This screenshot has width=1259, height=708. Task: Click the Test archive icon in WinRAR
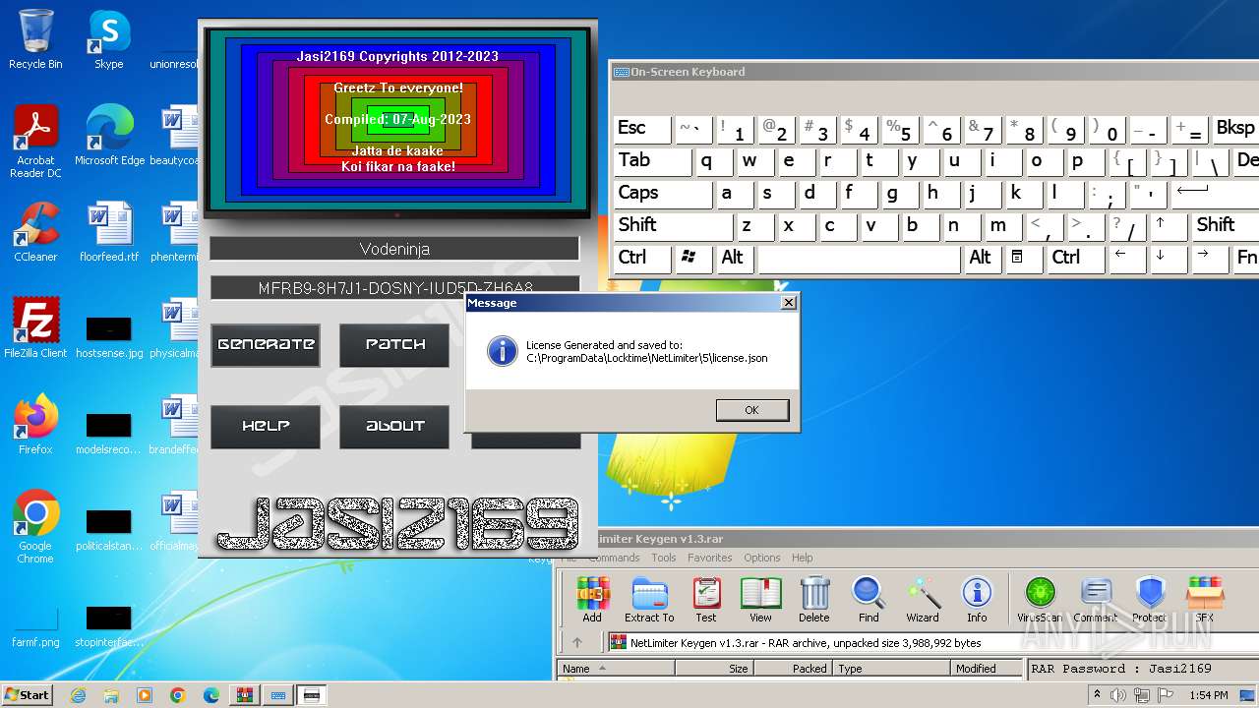pos(706,600)
